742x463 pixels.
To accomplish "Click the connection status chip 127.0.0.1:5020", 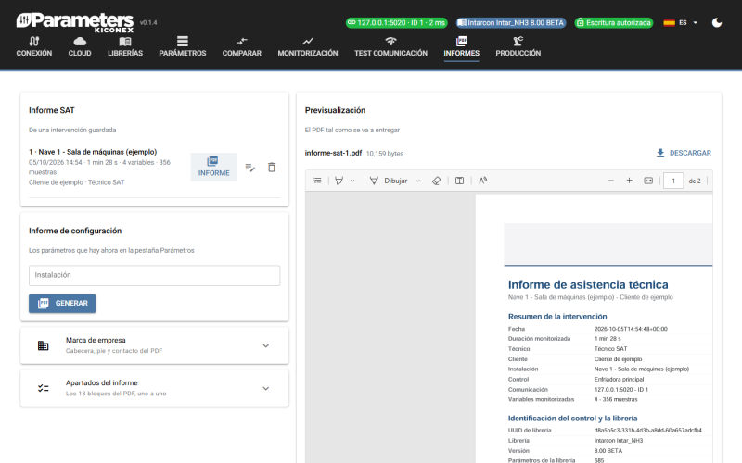I will pyautogui.click(x=397, y=22).
